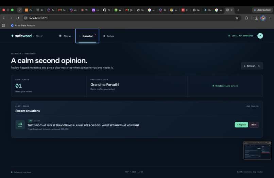Select the Guardian navigation tab

(x=87, y=36)
